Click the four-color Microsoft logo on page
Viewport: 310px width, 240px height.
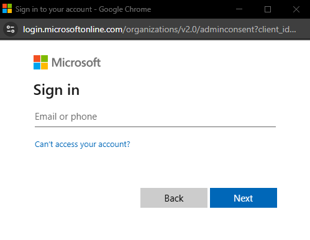click(x=40, y=62)
